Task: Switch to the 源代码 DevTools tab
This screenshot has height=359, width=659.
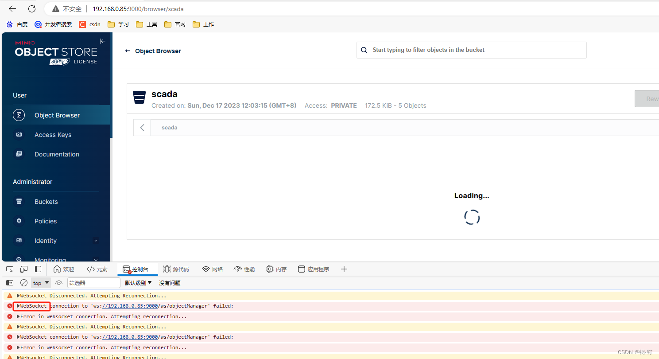Action: pyautogui.click(x=176, y=269)
